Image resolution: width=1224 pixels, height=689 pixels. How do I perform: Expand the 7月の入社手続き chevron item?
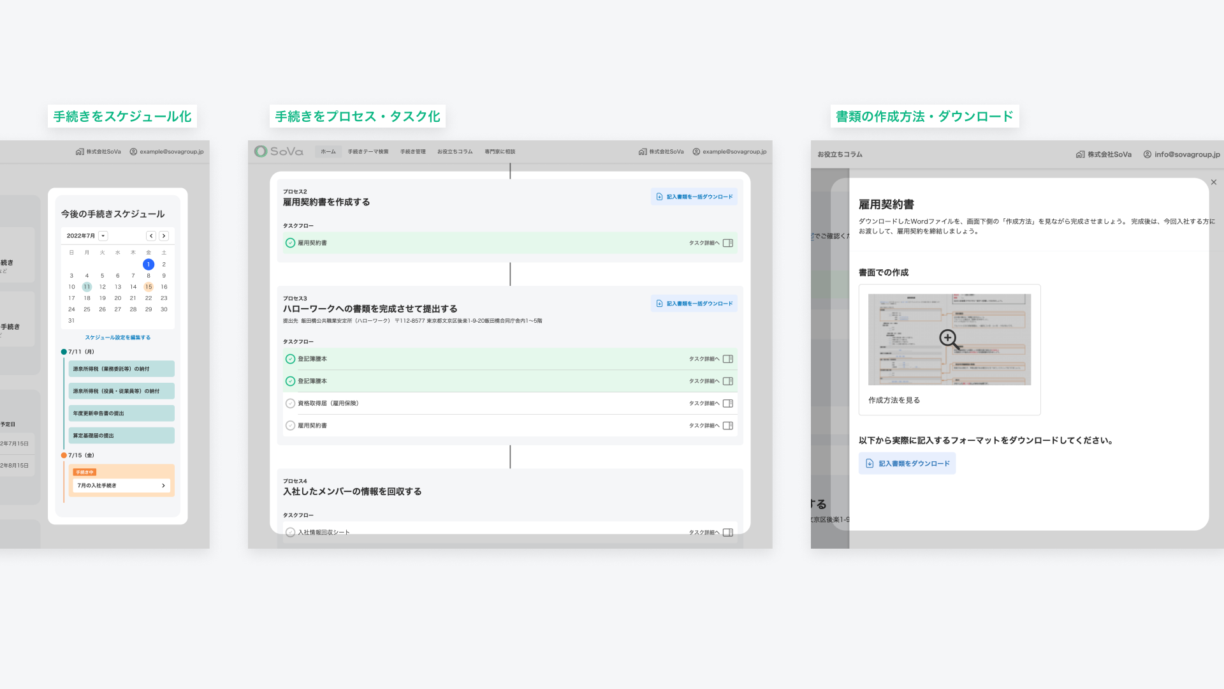[x=163, y=485]
